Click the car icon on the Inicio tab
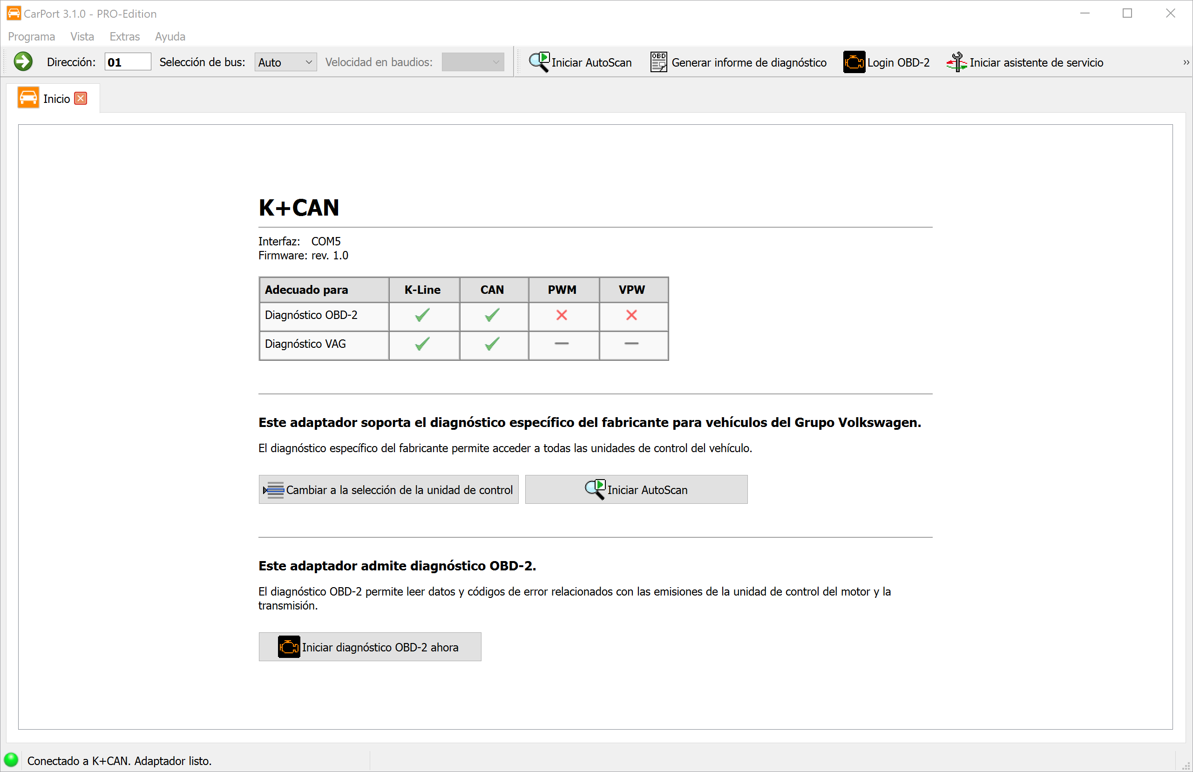This screenshot has width=1193, height=772. [28, 98]
